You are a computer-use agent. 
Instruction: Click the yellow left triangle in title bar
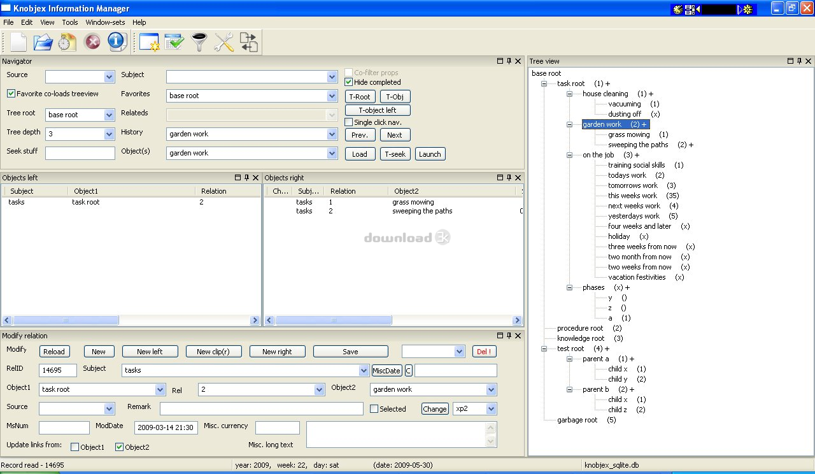coord(698,9)
